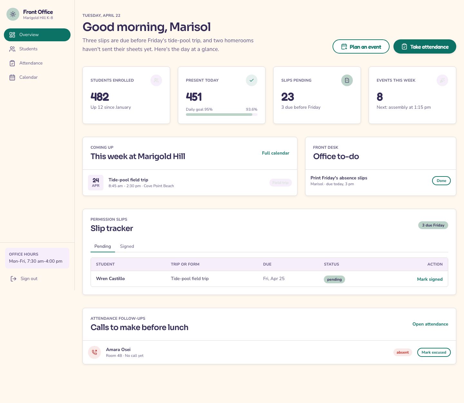Click the Good morning, Marisol heading
Screen dimensions: 464x403
point(147,27)
